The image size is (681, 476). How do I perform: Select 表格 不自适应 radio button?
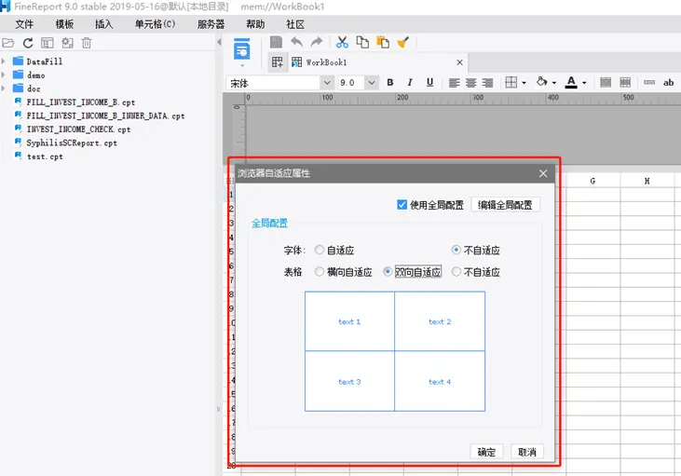[456, 271]
